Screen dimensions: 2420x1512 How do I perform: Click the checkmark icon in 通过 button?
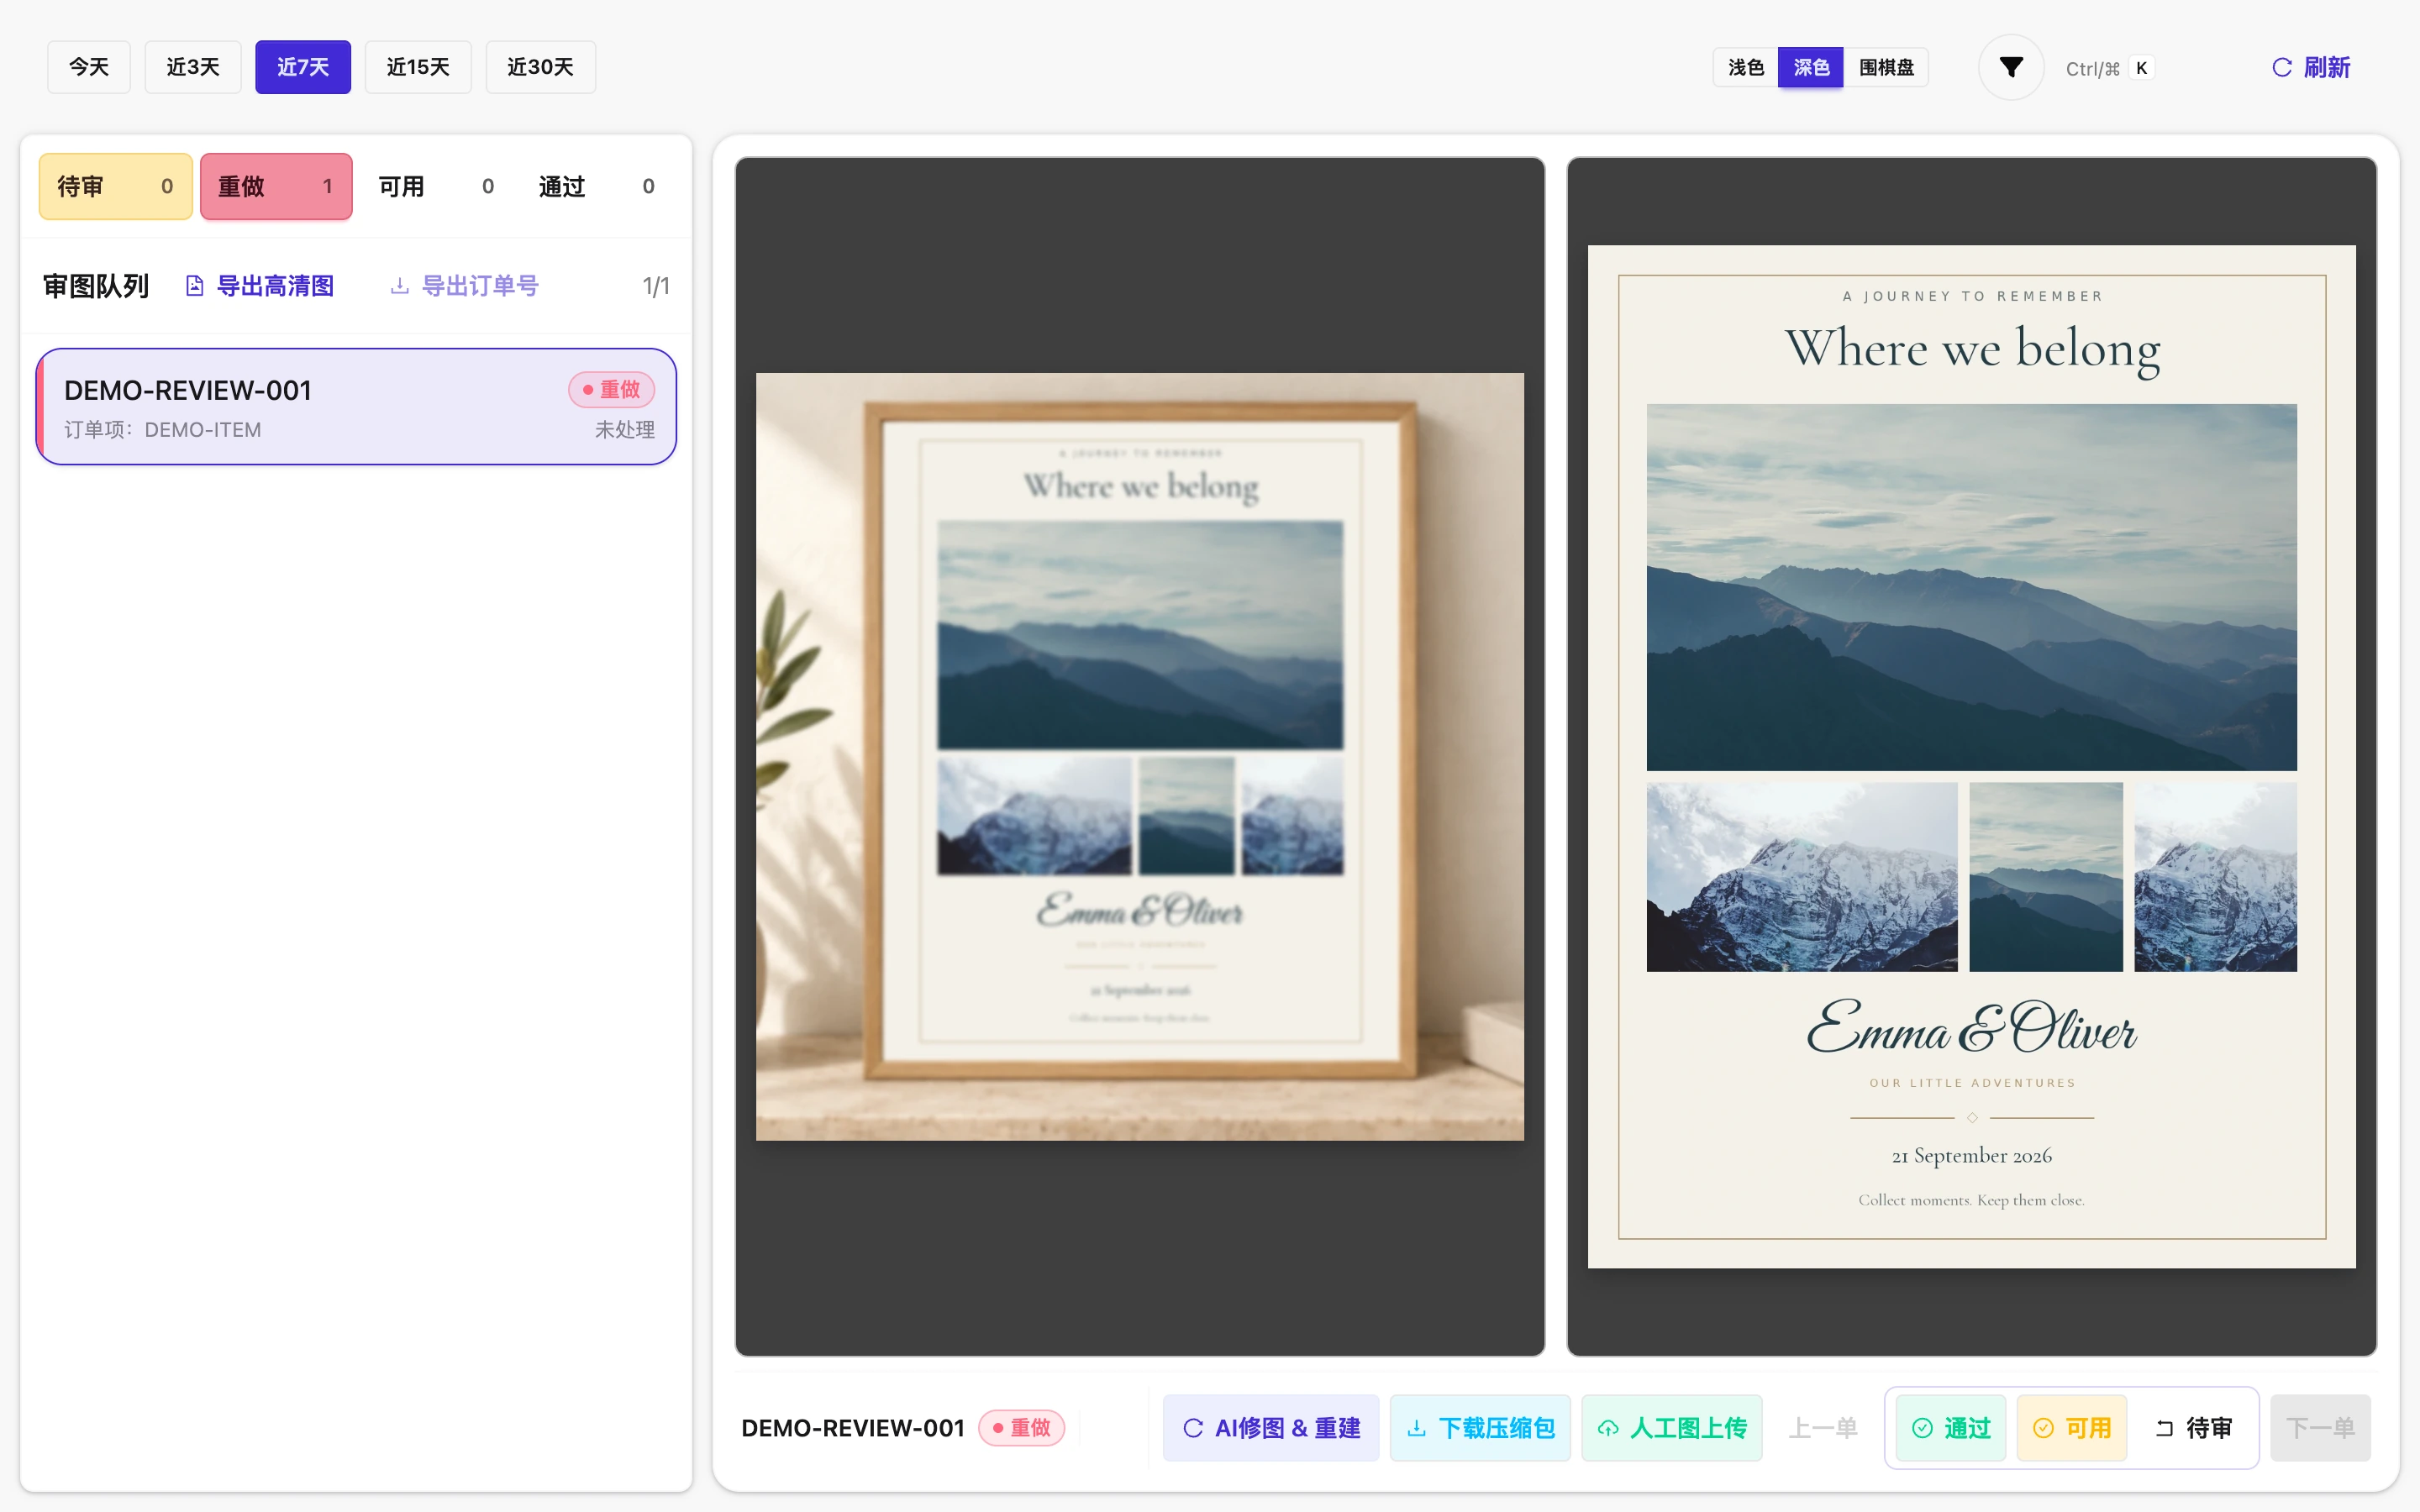click(1922, 1428)
